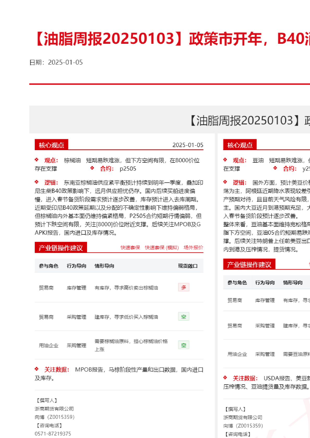Open the 场外报价 link
Viewport: 310px width, 438px height.
[193, 247]
